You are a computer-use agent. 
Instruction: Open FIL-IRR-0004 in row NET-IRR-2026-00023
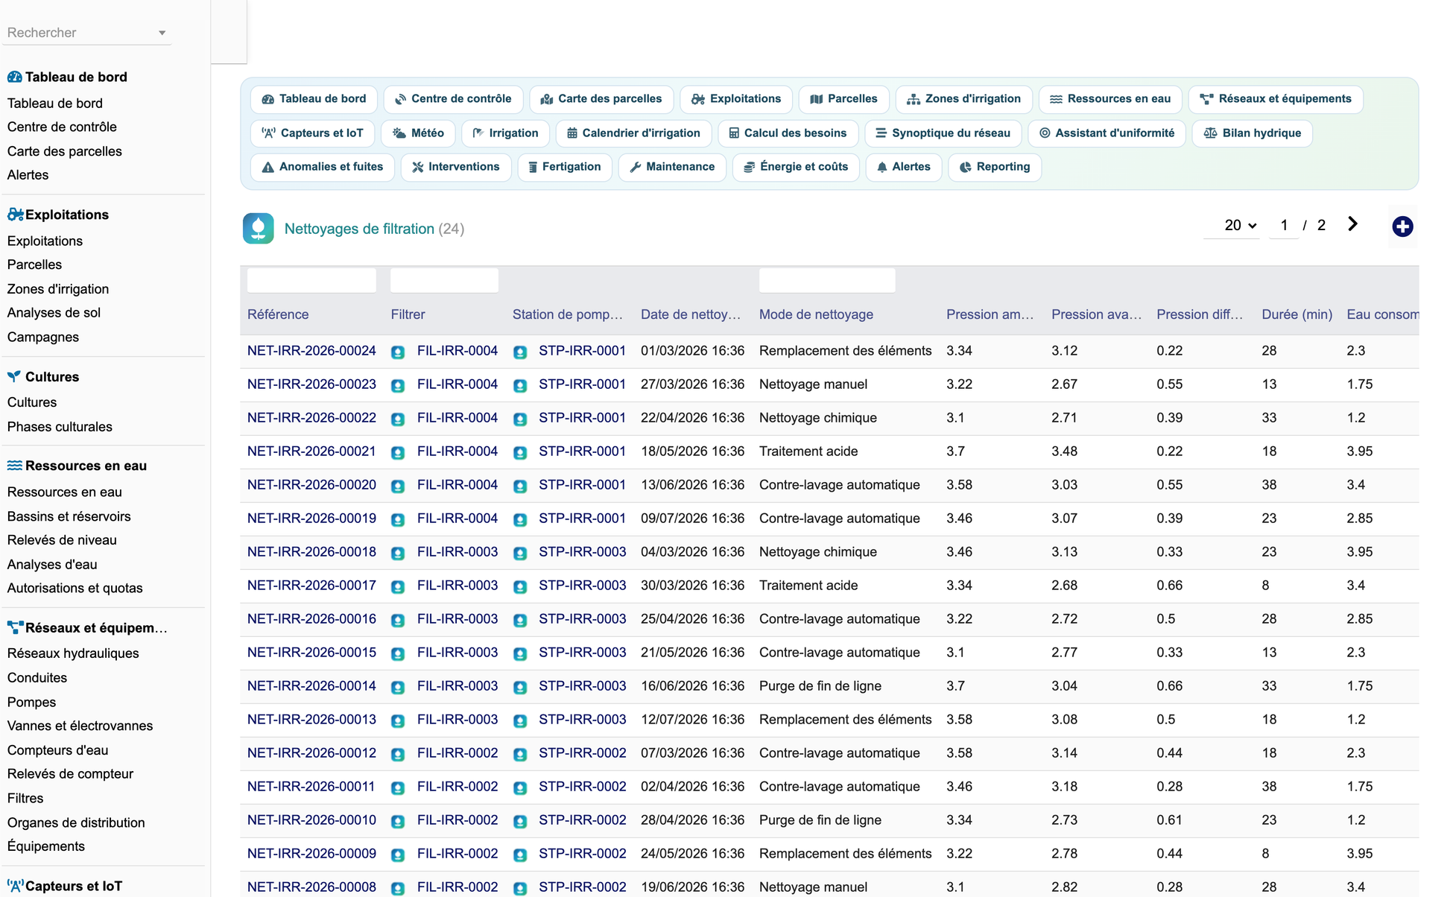click(x=457, y=384)
